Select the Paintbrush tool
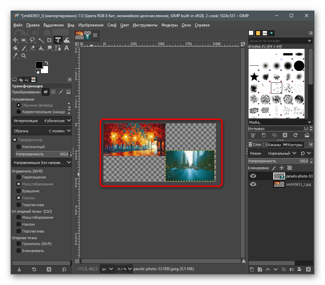Image resolution: width=325 pixels, height=285 pixels. click(24, 48)
